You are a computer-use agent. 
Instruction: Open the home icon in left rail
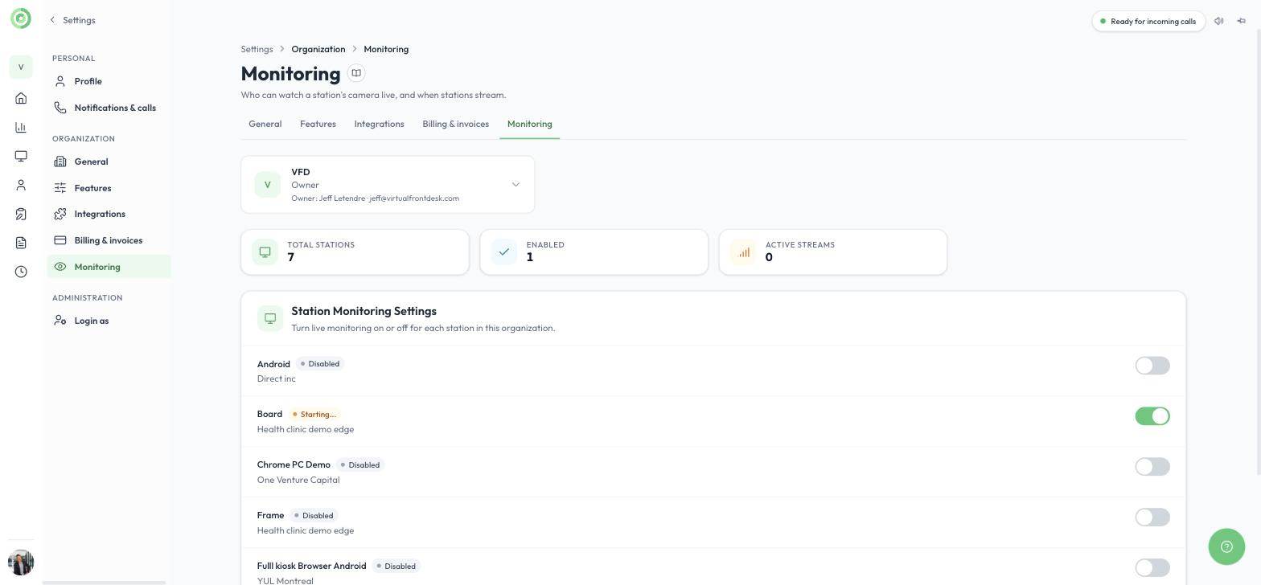pos(21,98)
